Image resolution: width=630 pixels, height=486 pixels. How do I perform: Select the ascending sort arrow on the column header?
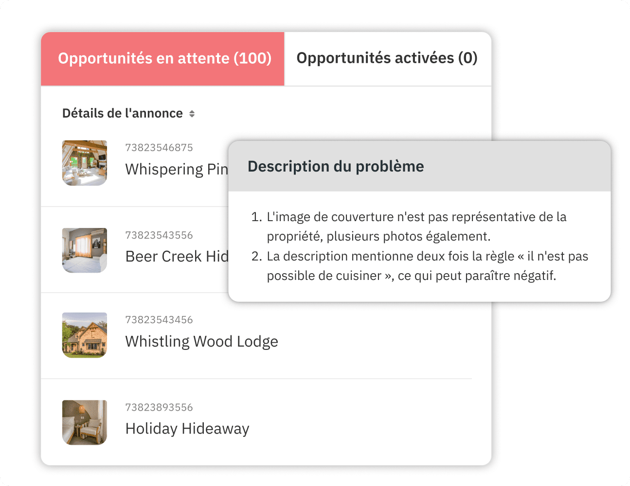(x=192, y=111)
